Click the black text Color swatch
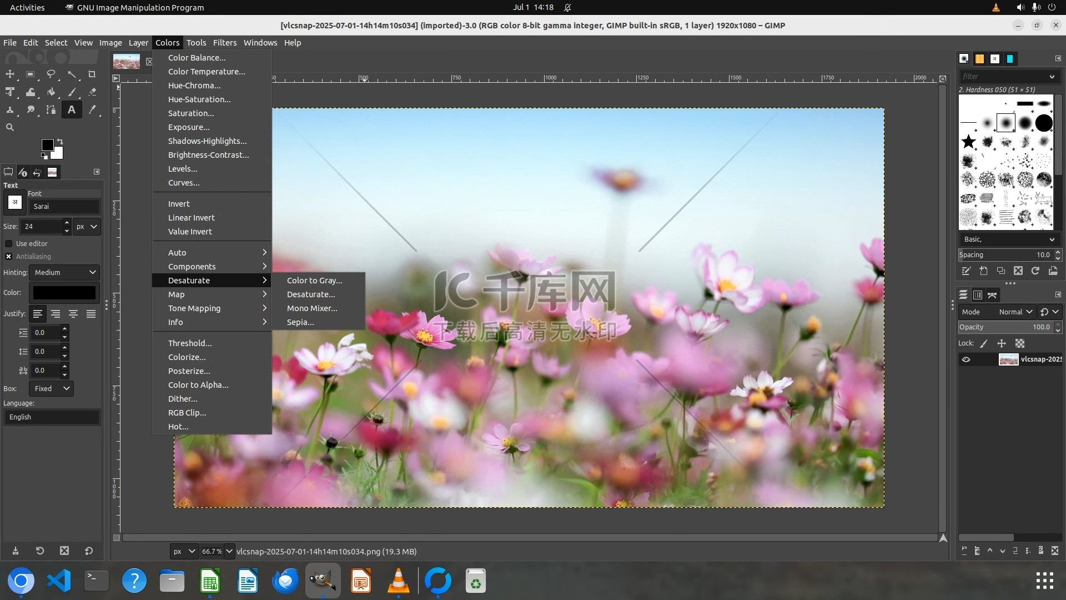This screenshot has height=600, width=1066. click(x=64, y=293)
